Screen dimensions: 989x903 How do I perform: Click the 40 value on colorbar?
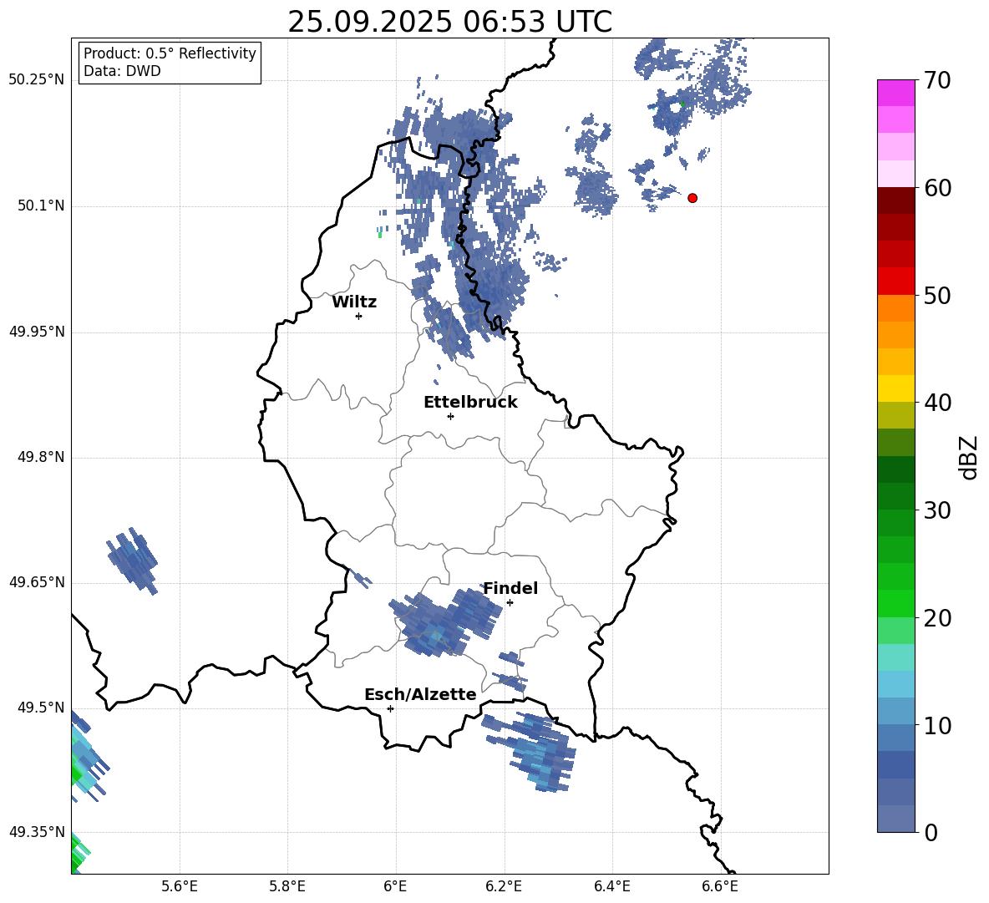click(x=937, y=403)
